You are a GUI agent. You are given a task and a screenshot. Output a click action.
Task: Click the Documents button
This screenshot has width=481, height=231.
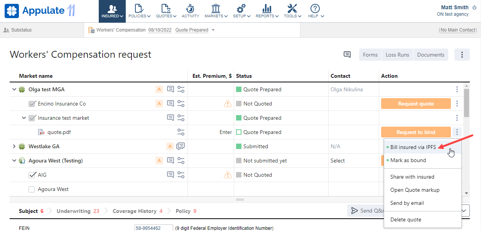431,55
